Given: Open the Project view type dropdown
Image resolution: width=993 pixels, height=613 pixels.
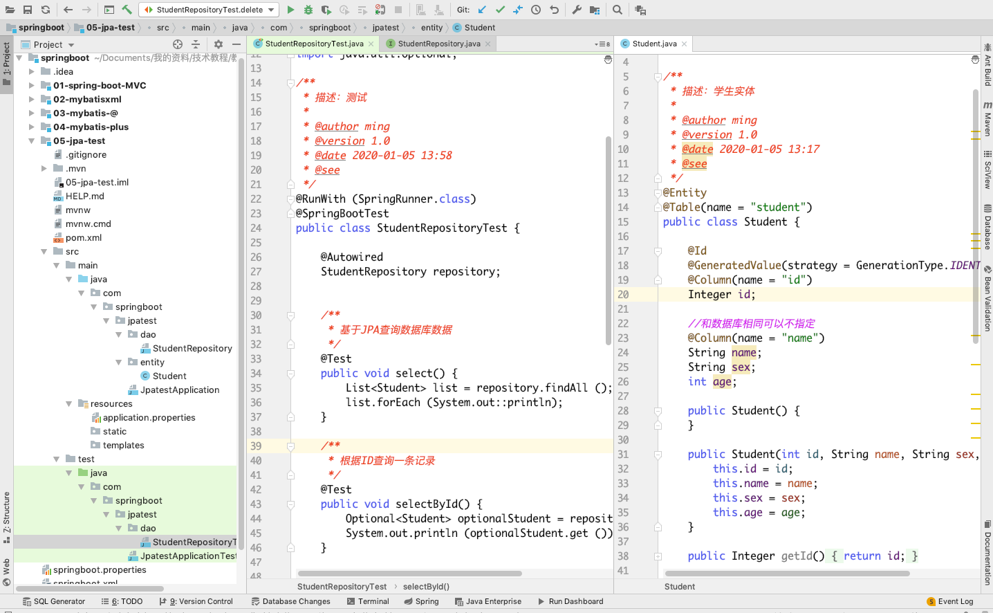Looking at the screenshot, I should tap(48, 44).
